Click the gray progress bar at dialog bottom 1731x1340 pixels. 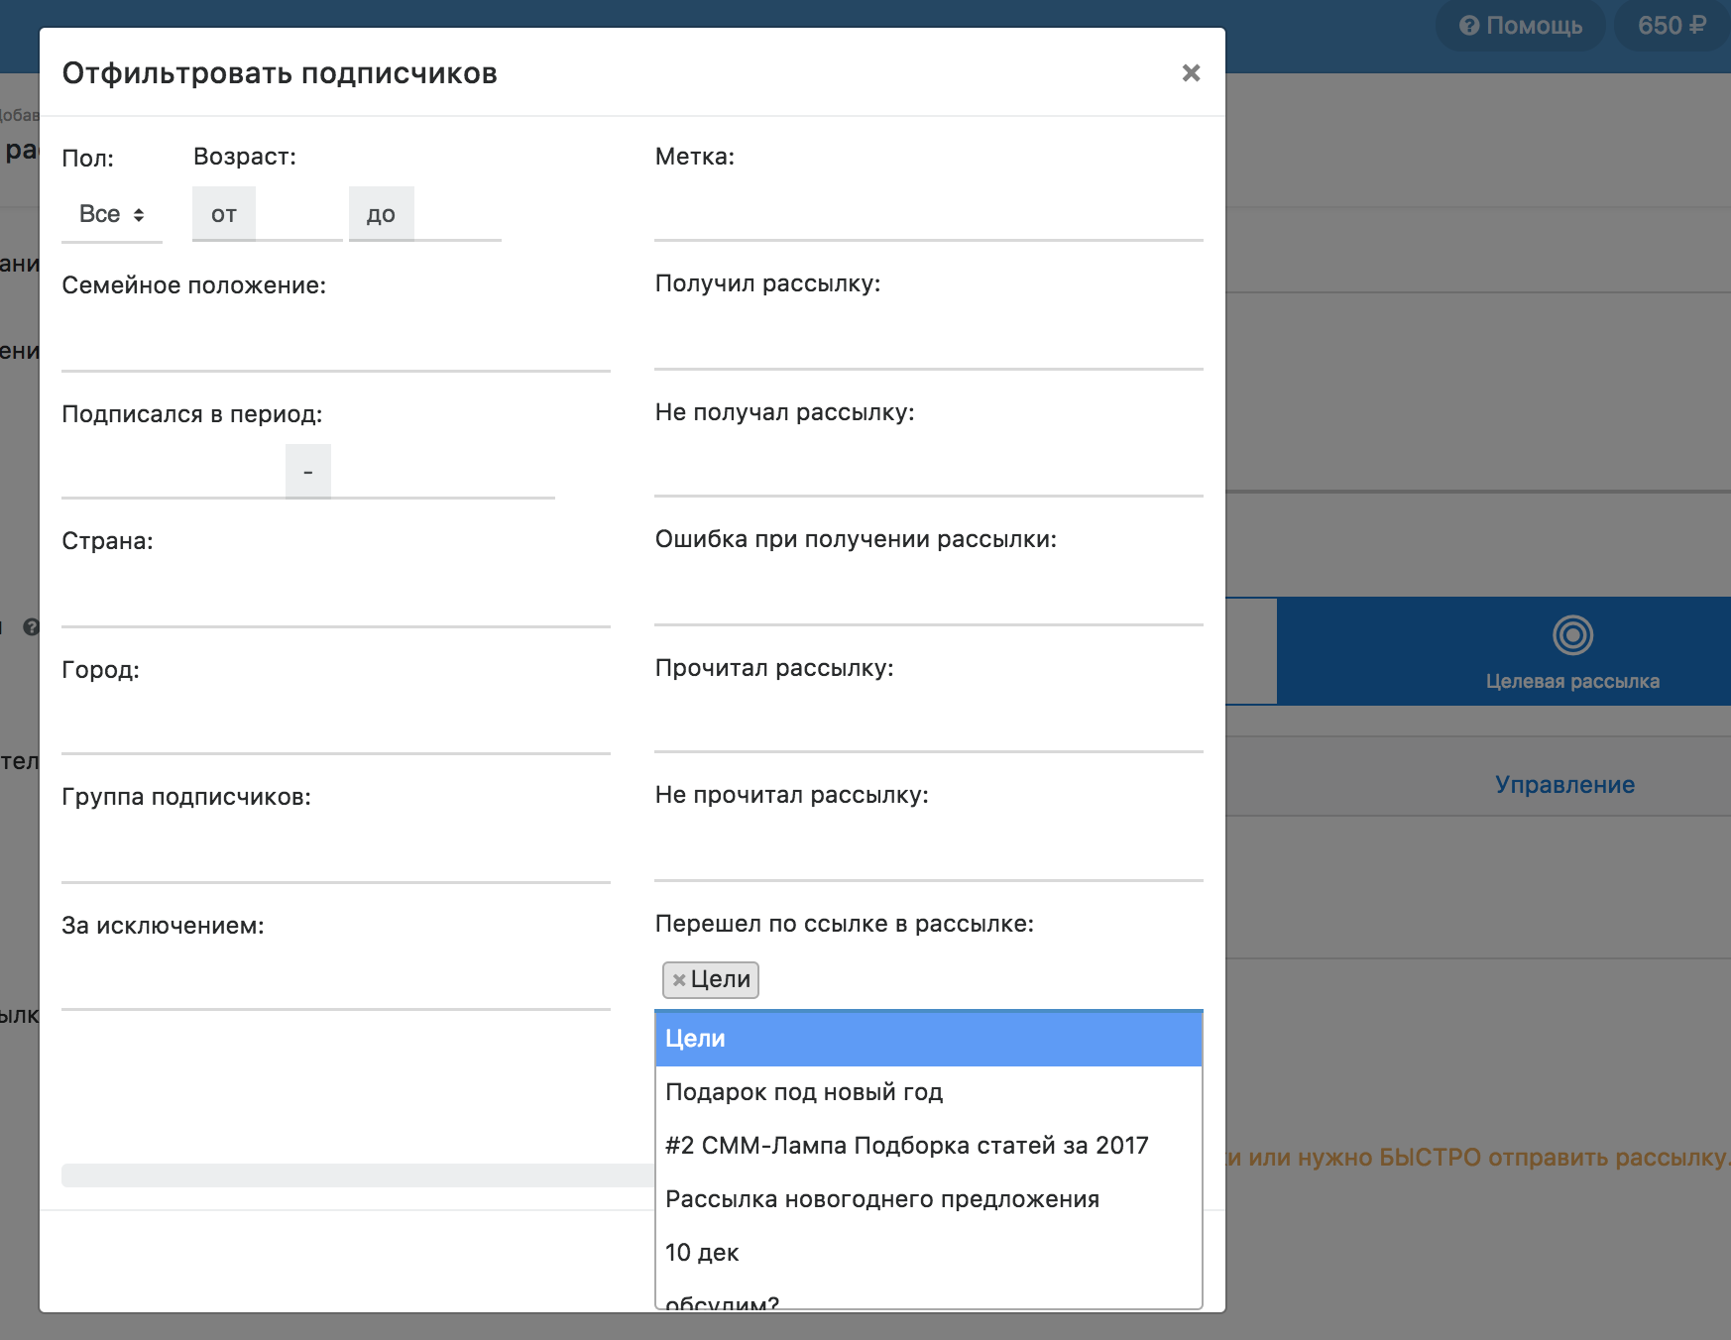358,1175
